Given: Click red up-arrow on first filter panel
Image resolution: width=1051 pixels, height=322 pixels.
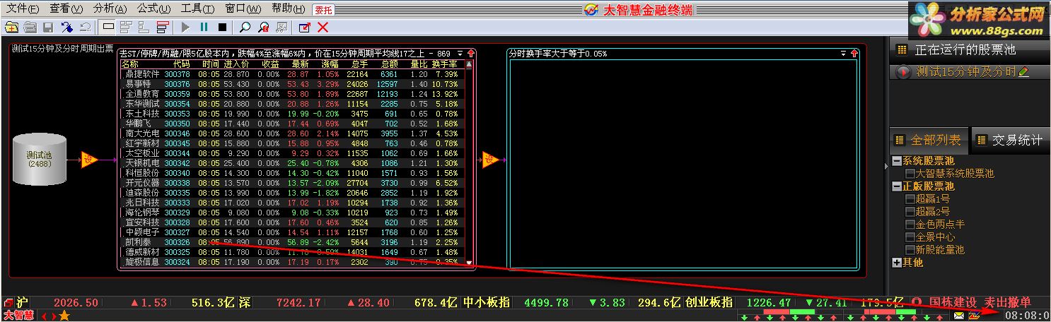Looking at the screenshot, I should (x=471, y=54).
